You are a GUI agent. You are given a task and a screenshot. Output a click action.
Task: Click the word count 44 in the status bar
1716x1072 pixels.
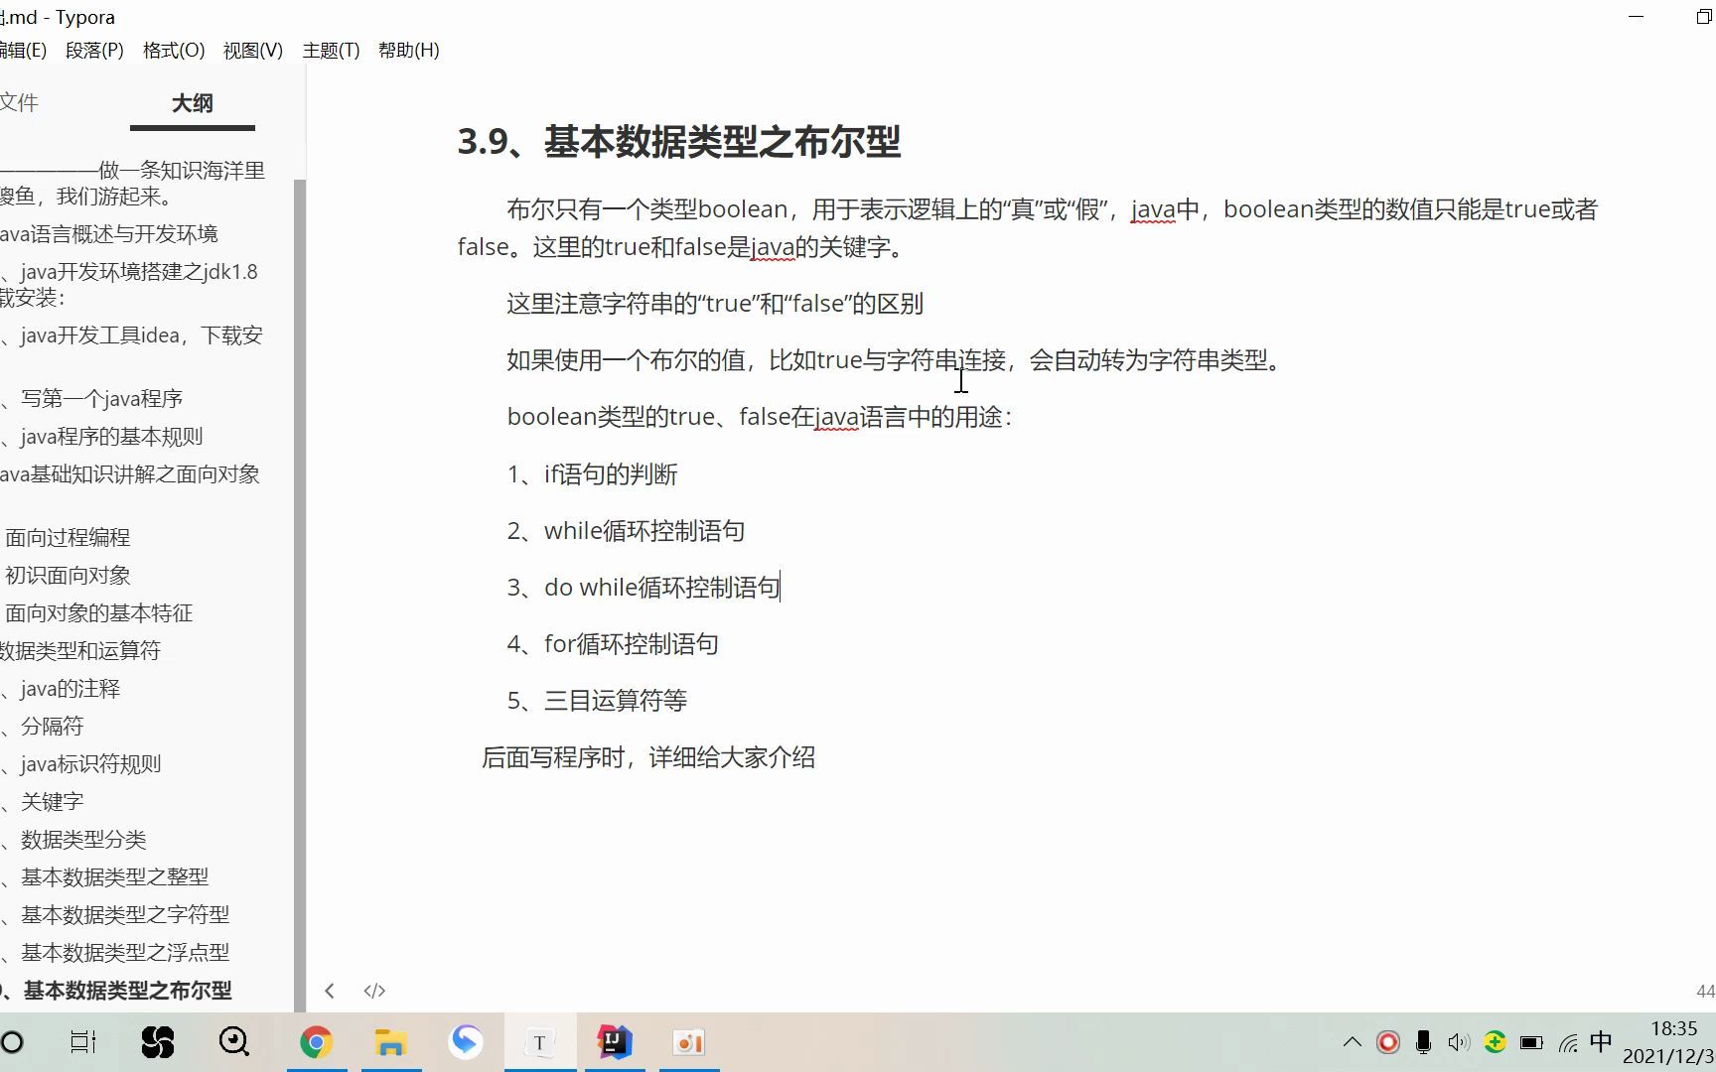(1702, 990)
